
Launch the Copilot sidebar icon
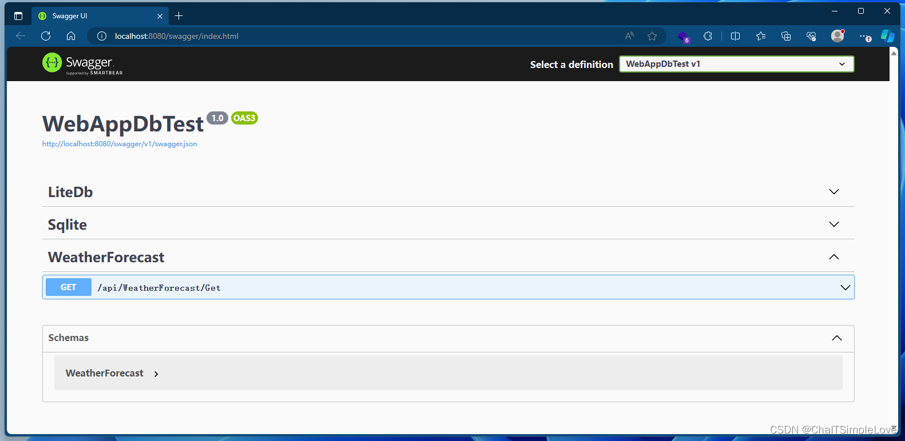888,36
